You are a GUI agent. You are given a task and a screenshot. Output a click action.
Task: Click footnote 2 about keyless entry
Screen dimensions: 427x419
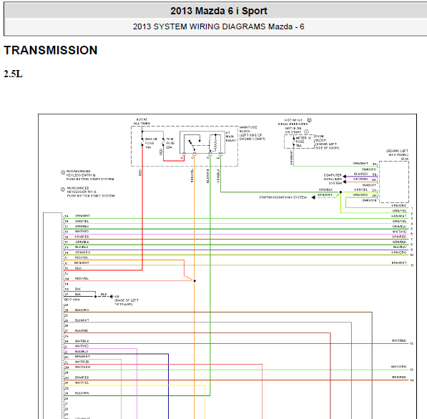88,192
